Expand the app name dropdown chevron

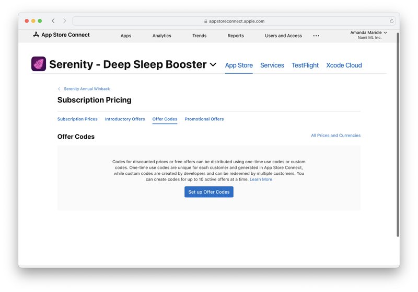point(213,64)
